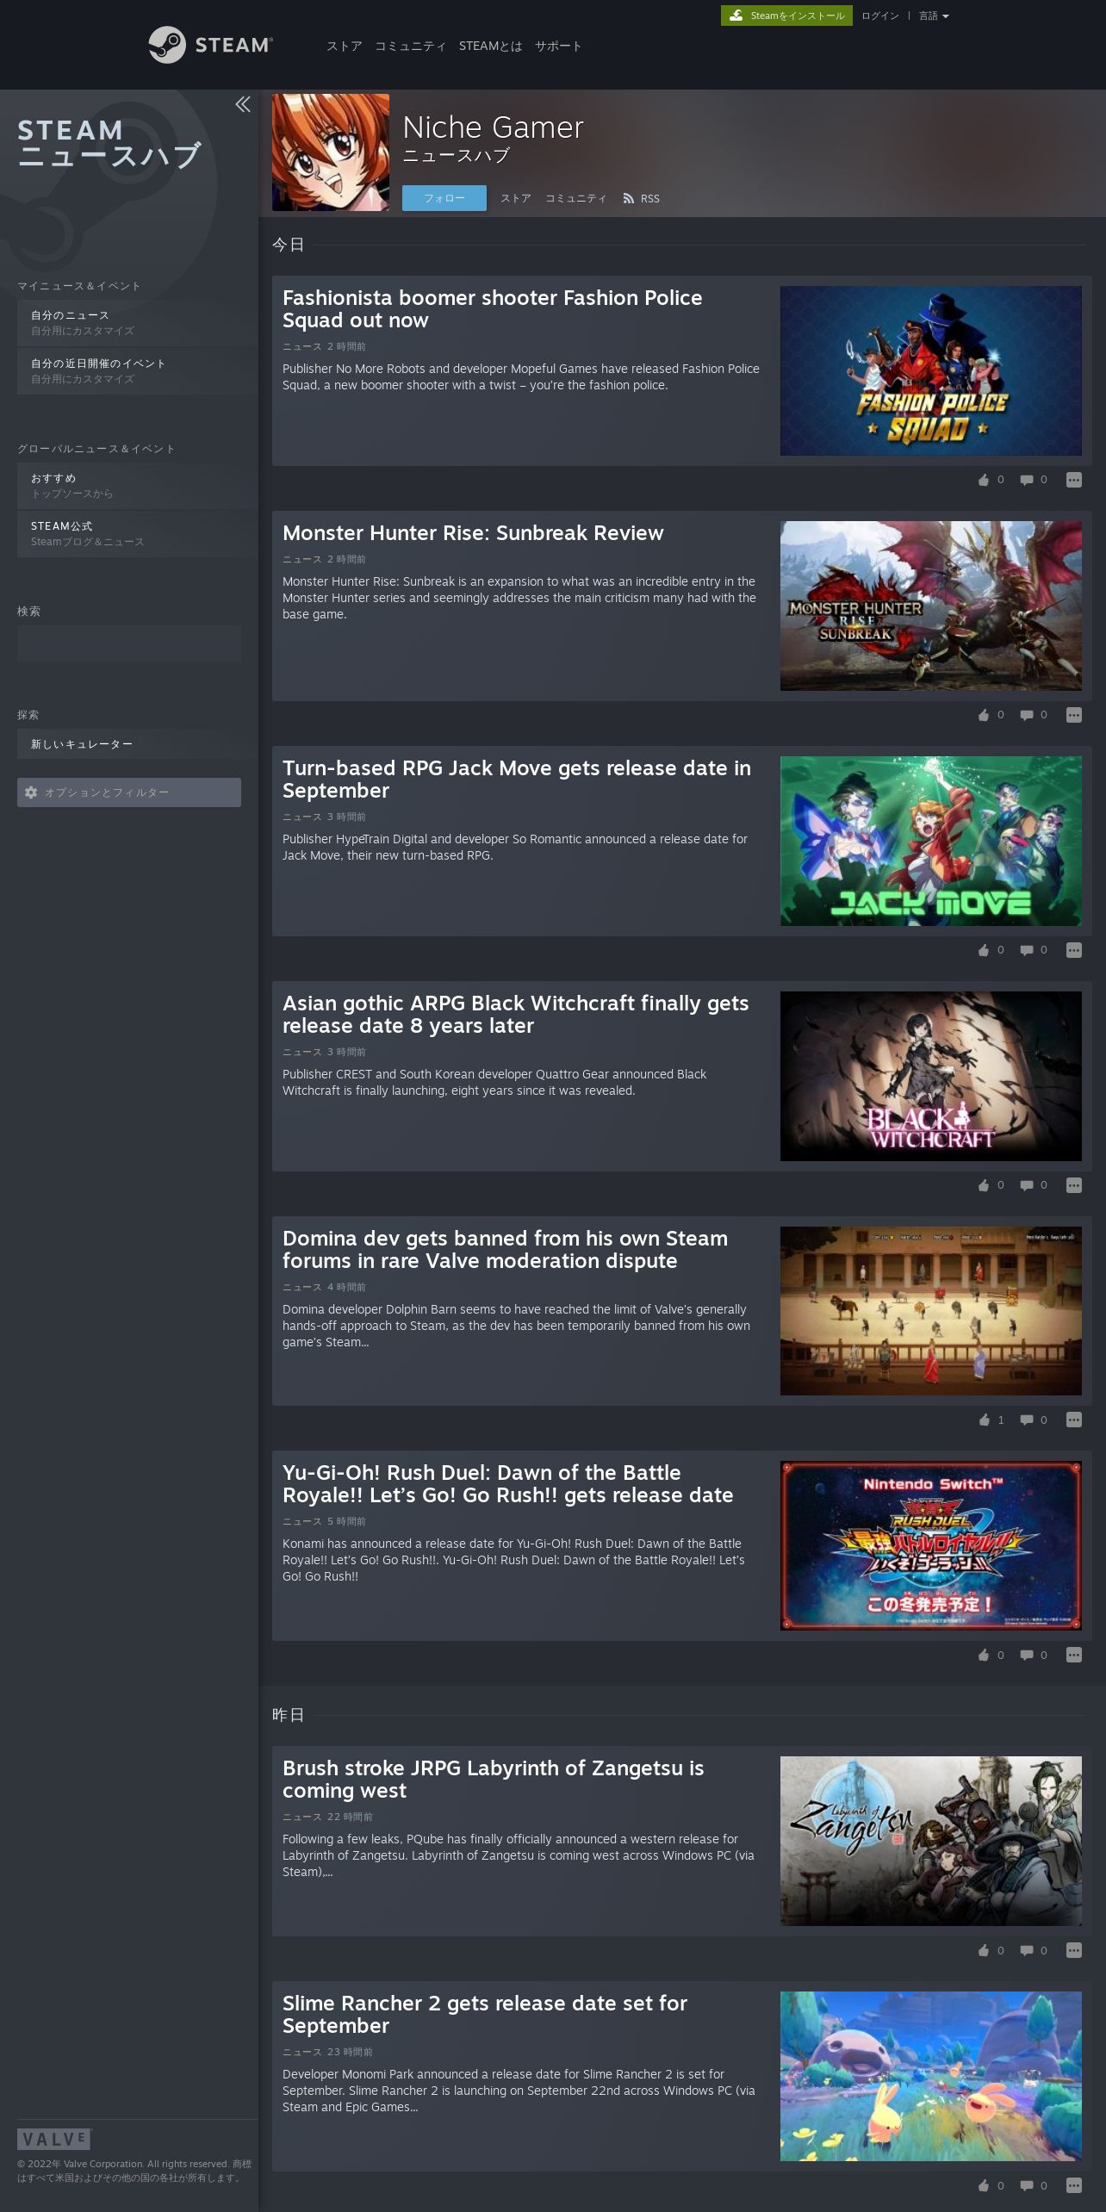The width and height of the screenshot is (1106, 2212).
Task: Open more options for Fashion Police Squad article
Action: point(1073,480)
